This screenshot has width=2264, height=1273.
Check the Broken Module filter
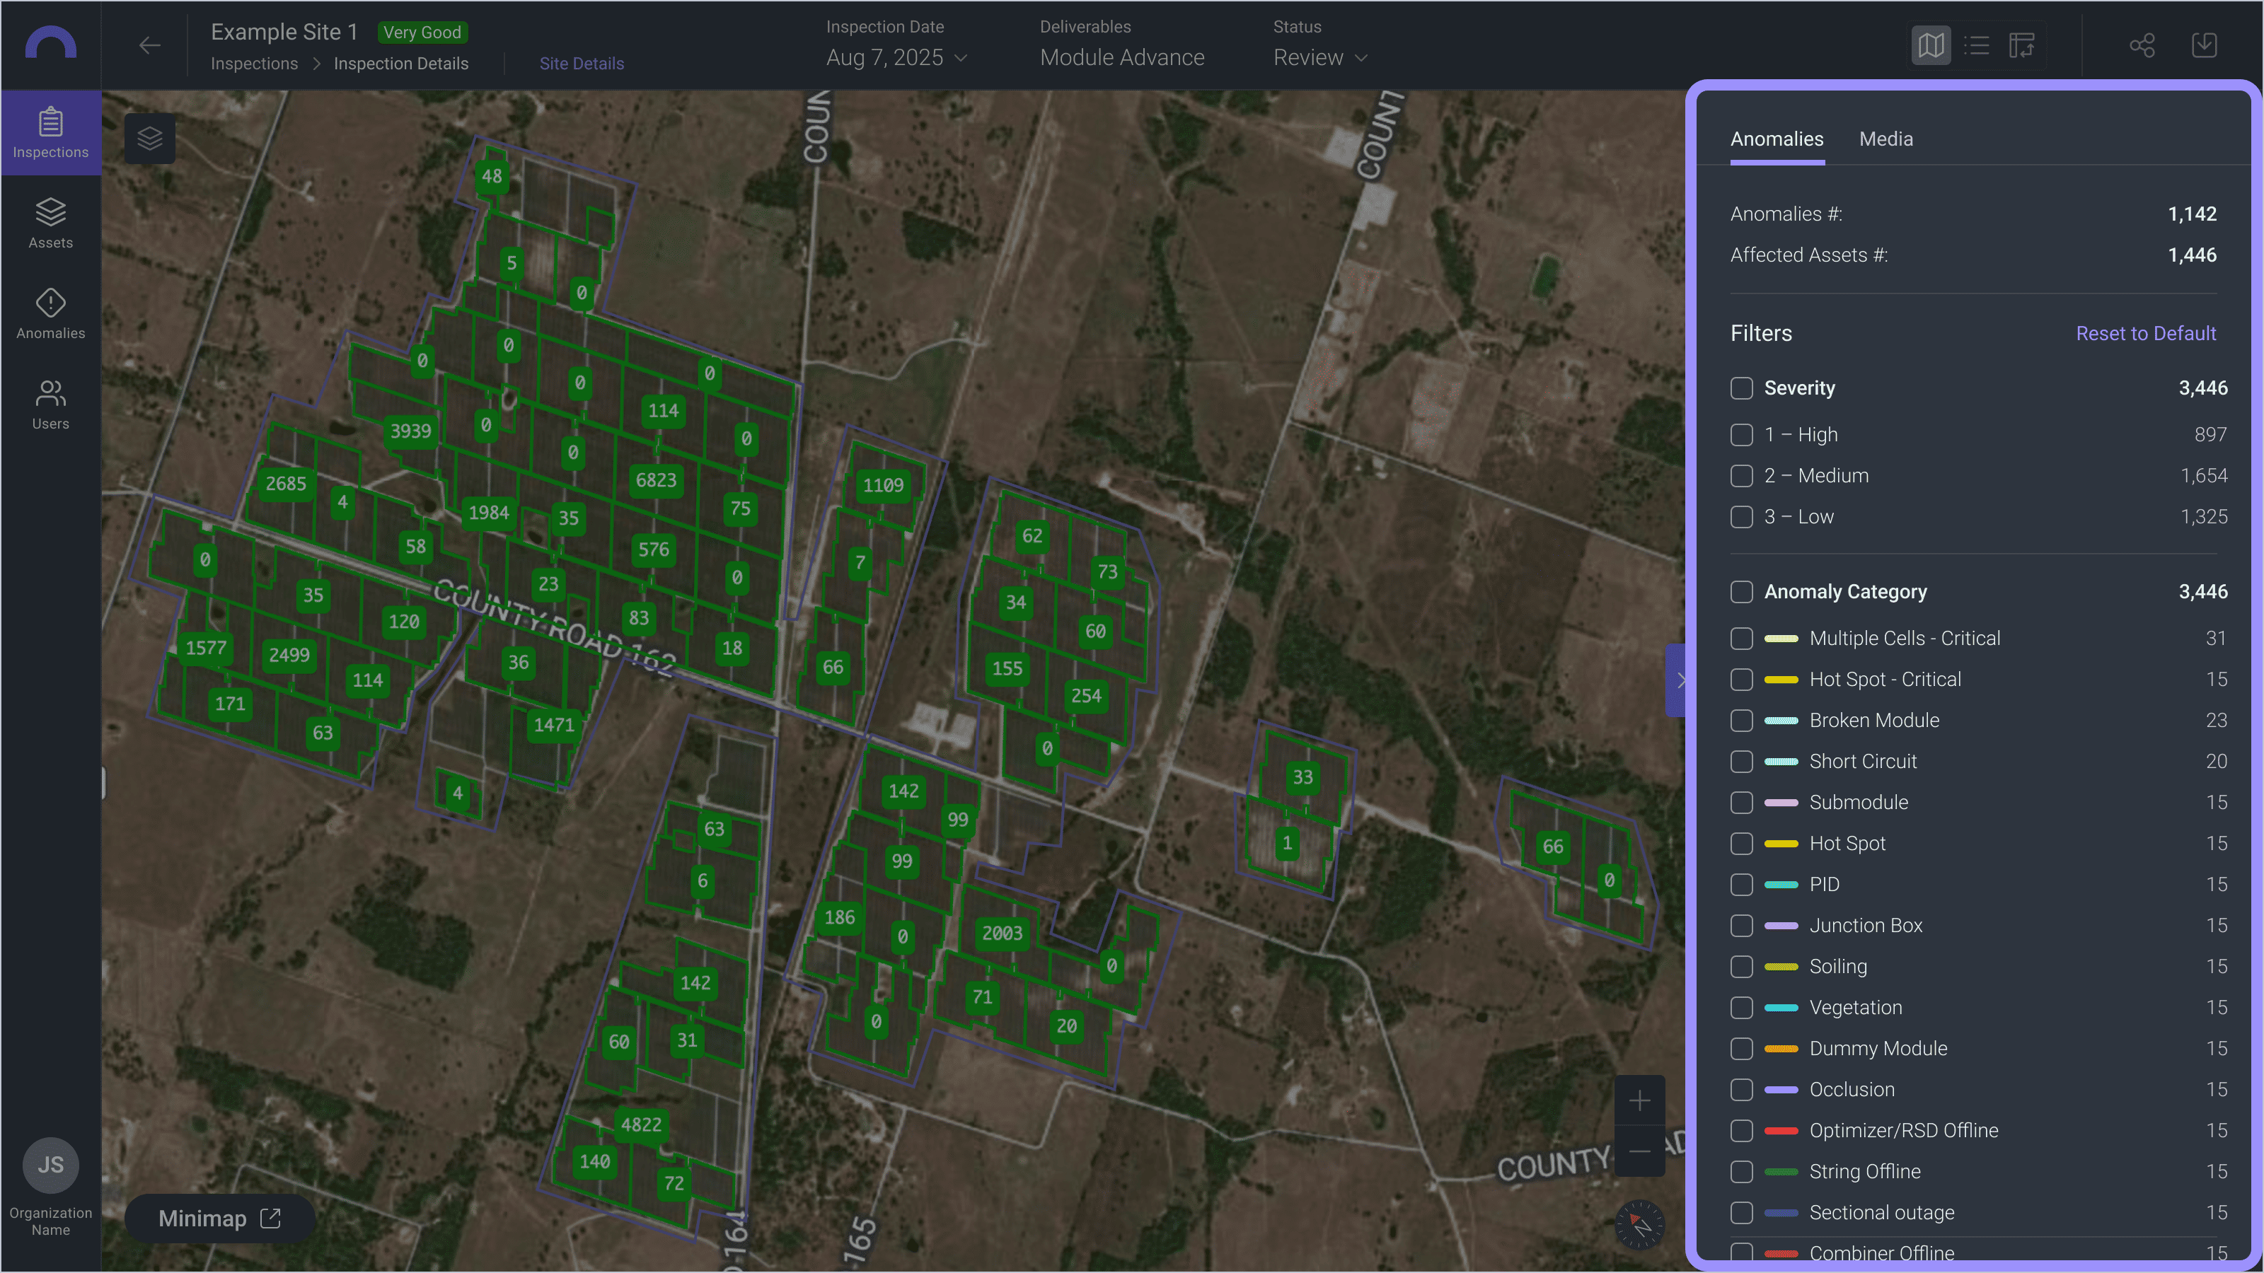point(1741,721)
